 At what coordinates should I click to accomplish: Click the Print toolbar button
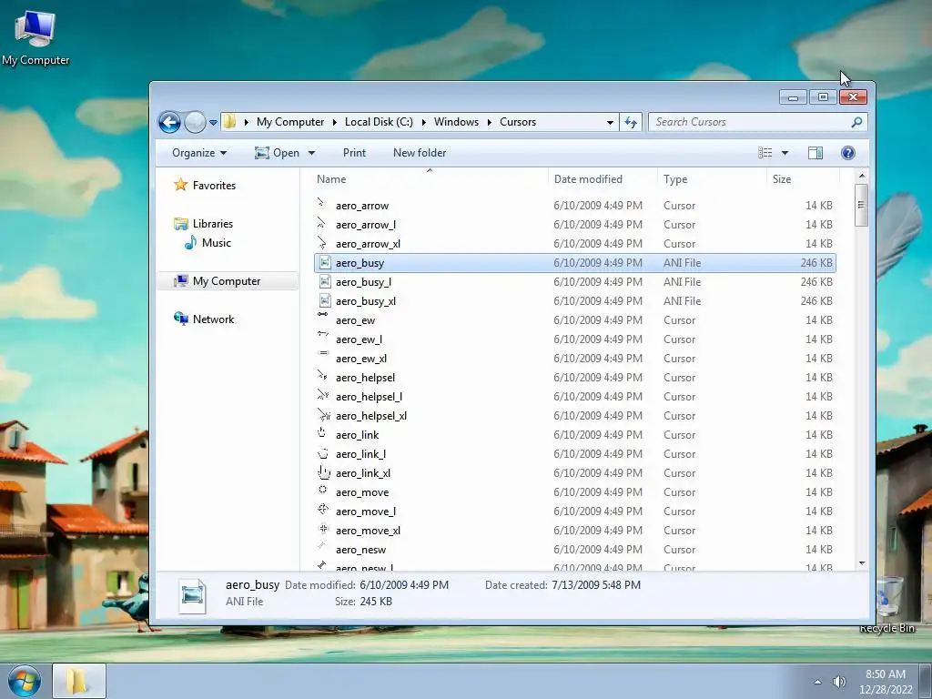point(354,153)
